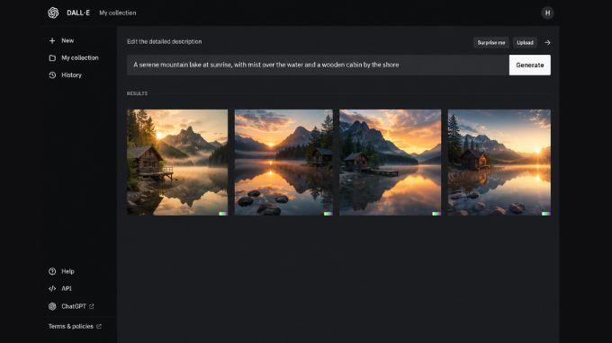
Task: Focus the prompt description input field
Action: coord(318,65)
